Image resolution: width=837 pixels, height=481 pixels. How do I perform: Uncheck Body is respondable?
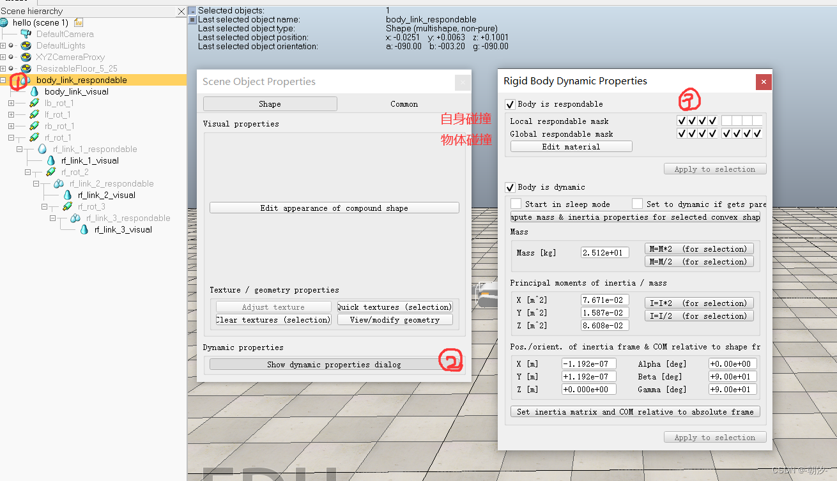point(509,103)
